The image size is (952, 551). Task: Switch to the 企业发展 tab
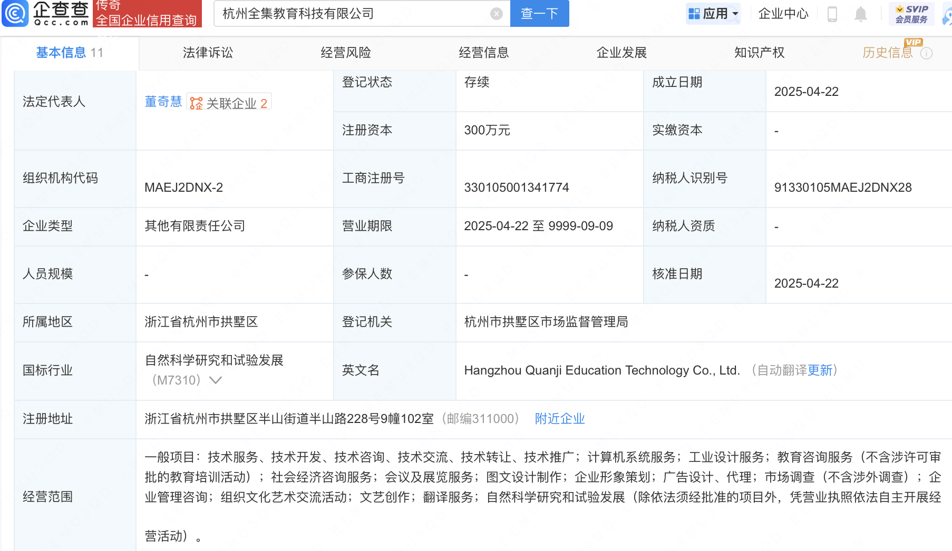pos(621,53)
